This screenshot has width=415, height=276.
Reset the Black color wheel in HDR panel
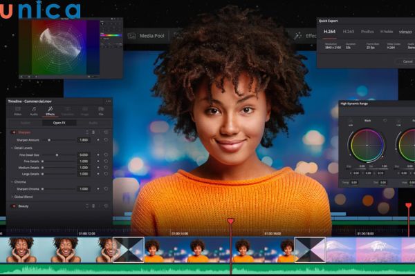click(385, 121)
